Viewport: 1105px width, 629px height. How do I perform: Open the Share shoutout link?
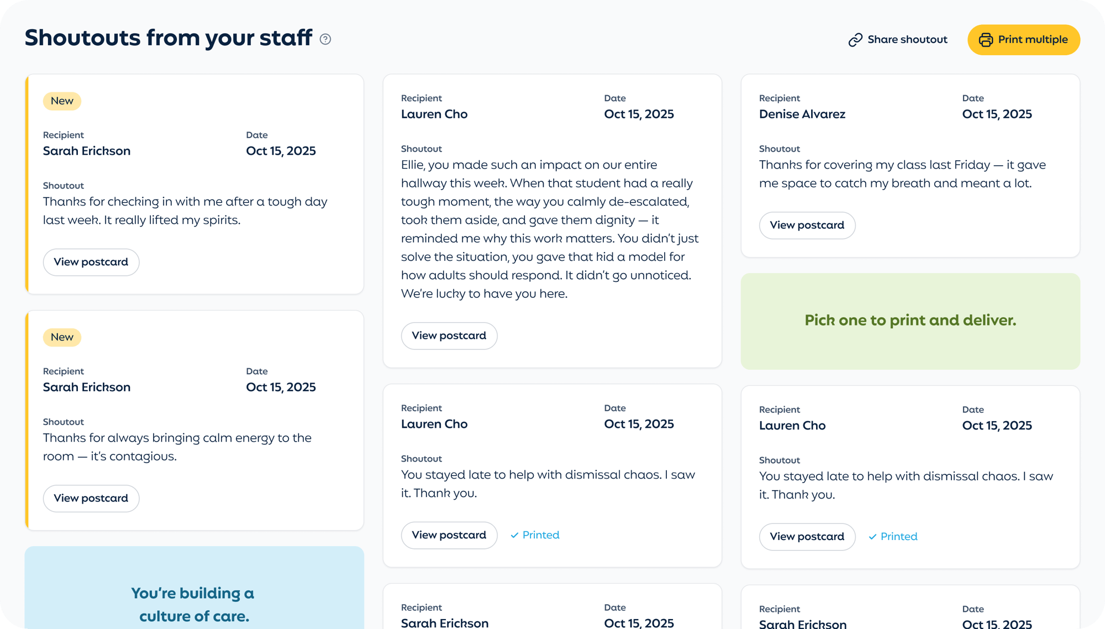907,40
